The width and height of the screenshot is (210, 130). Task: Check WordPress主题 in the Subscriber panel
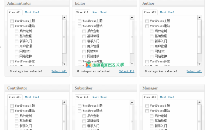point(80,106)
